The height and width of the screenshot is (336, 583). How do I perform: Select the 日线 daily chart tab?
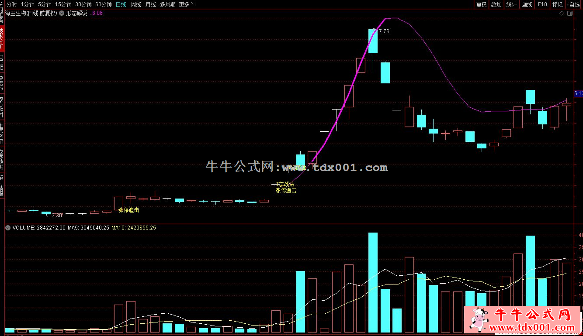tap(121, 4)
